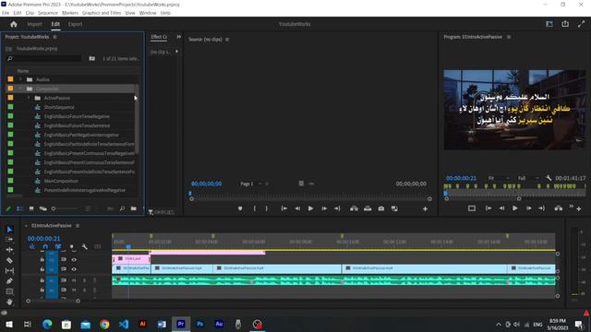Toggle visibility eye of upper video track

click(x=74, y=259)
